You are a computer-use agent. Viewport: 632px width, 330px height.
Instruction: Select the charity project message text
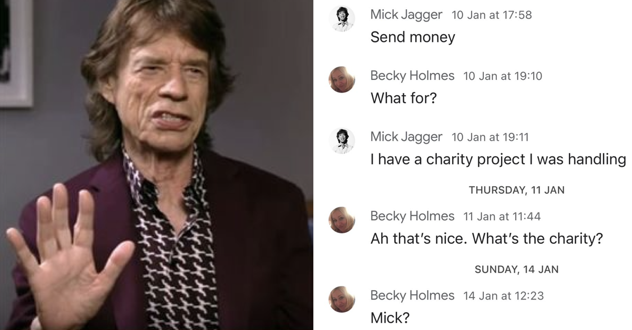coord(497,159)
